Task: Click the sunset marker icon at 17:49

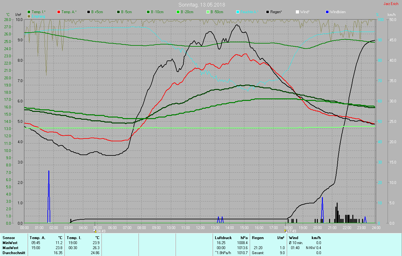Action: tap(285, 231)
